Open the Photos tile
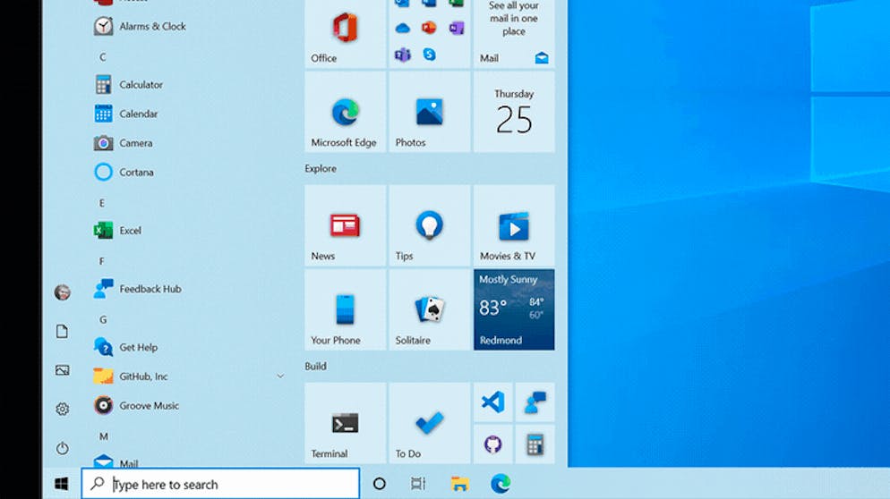 pos(430,112)
